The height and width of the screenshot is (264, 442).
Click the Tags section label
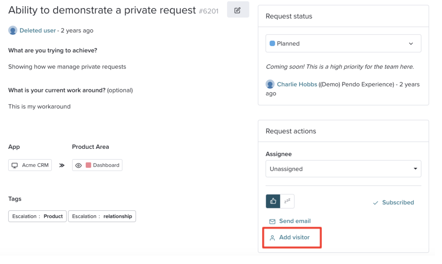[15, 199]
